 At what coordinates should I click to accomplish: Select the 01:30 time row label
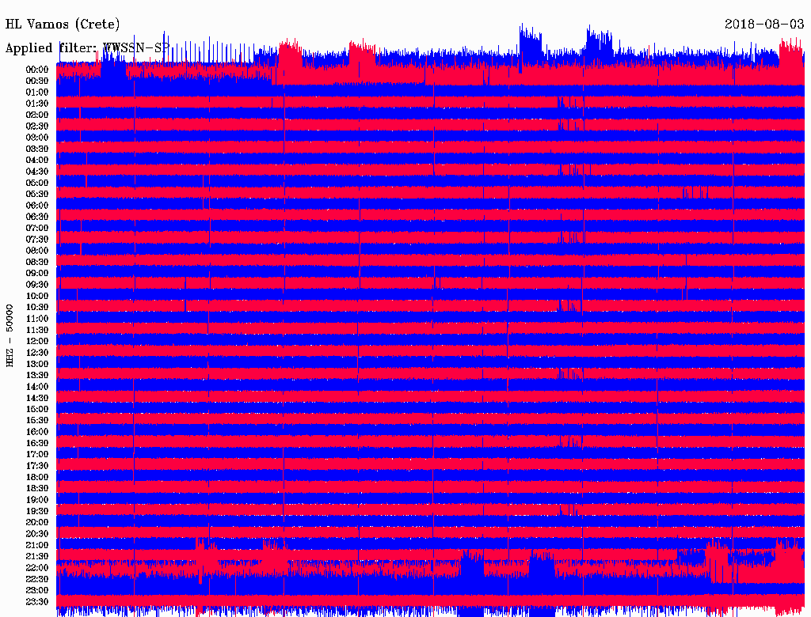(x=37, y=104)
